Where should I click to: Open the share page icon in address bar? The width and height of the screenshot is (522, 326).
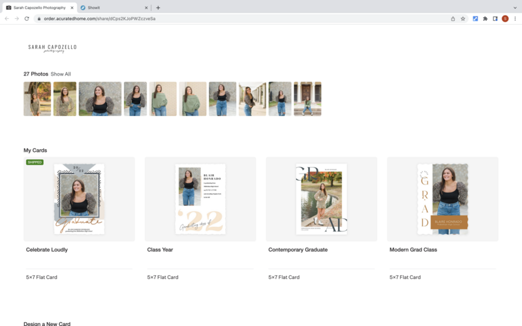453,18
